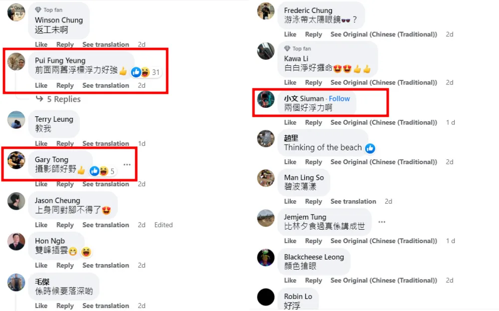Open more options next to Jemjem Tung's comment

coord(382,222)
